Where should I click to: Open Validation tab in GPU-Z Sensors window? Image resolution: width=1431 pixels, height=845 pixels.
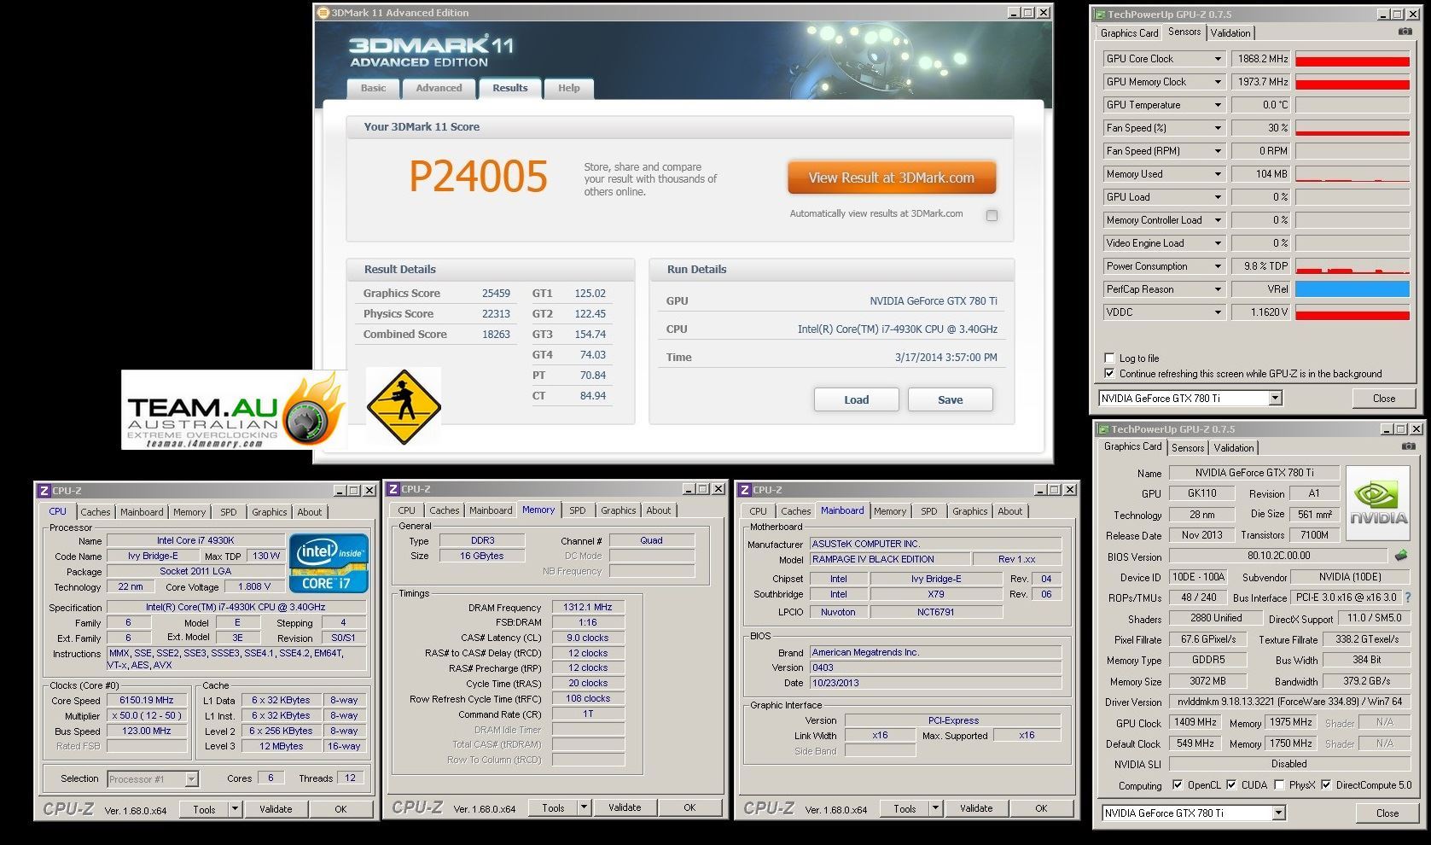(x=1230, y=33)
